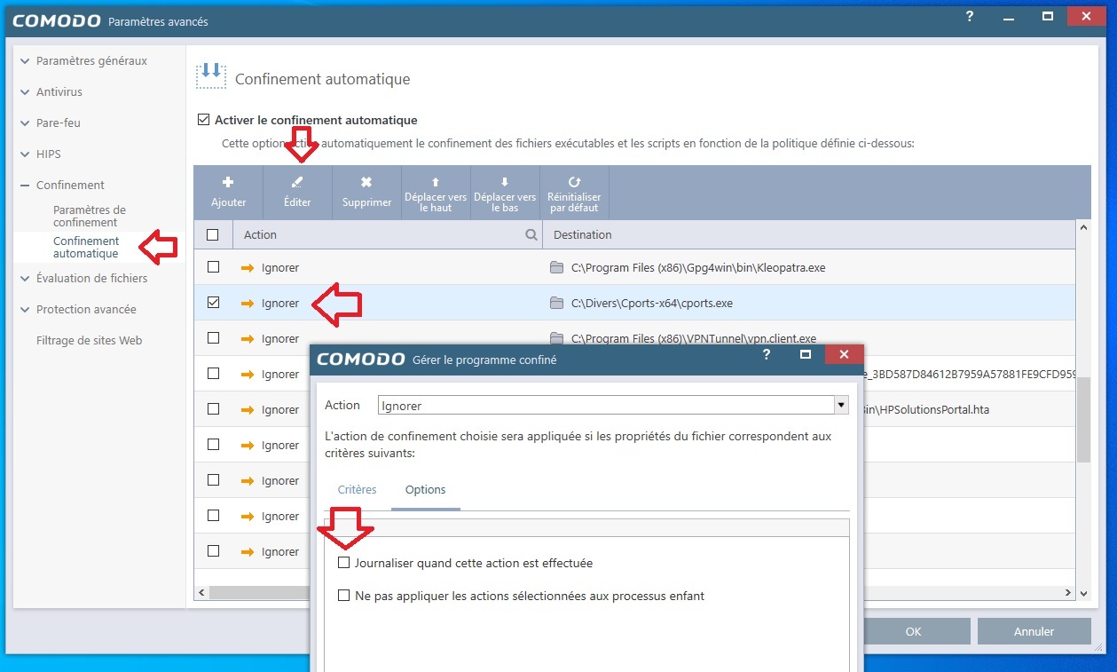This screenshot has height=672, width=1117.
Task: Expand Évaluation de fichiers section
Action: point(25,279)
